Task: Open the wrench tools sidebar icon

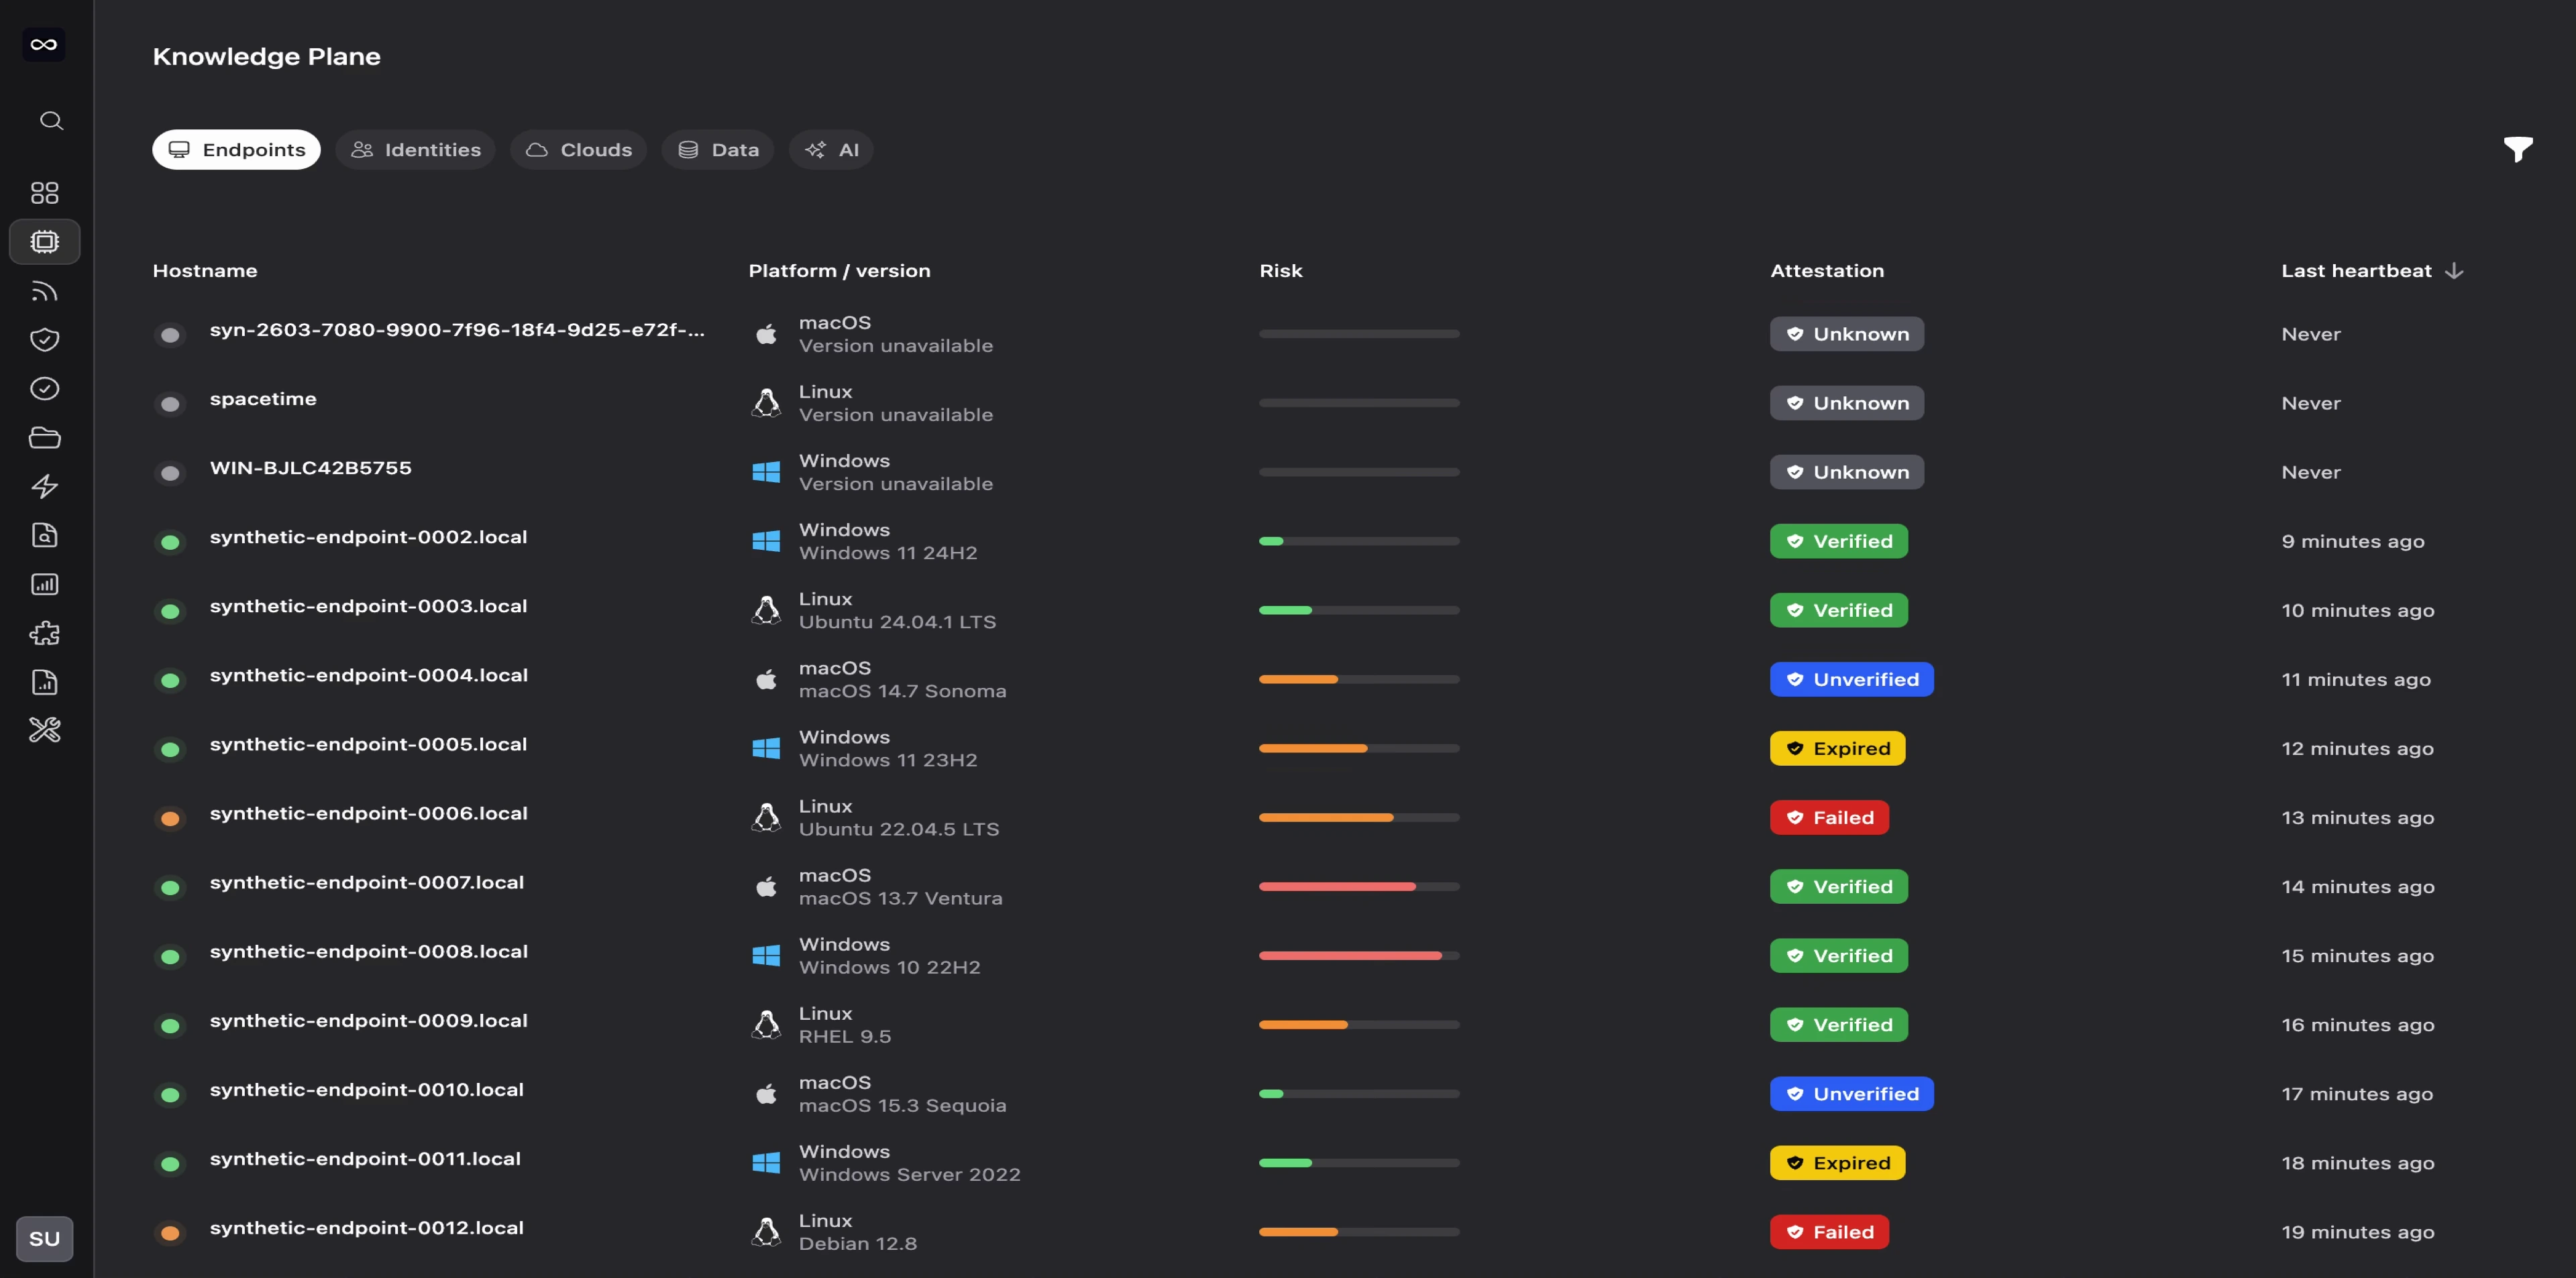Action: coord(44,730)
